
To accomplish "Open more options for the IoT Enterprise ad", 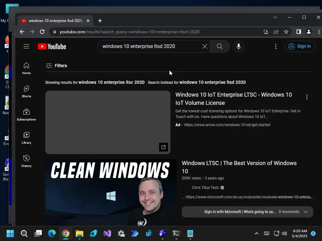I will pos(307,97).
